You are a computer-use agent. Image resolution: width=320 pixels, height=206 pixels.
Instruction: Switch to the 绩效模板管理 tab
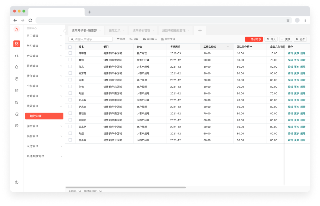point(141,31)
